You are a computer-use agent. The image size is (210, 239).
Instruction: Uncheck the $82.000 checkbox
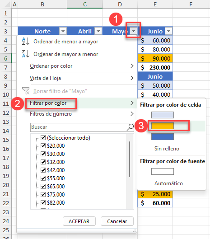point(43,202)
